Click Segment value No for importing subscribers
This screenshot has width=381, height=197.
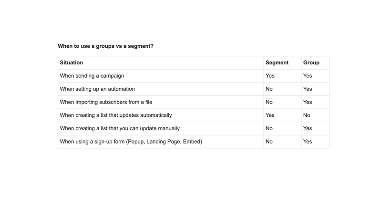(x=269, y=102)
